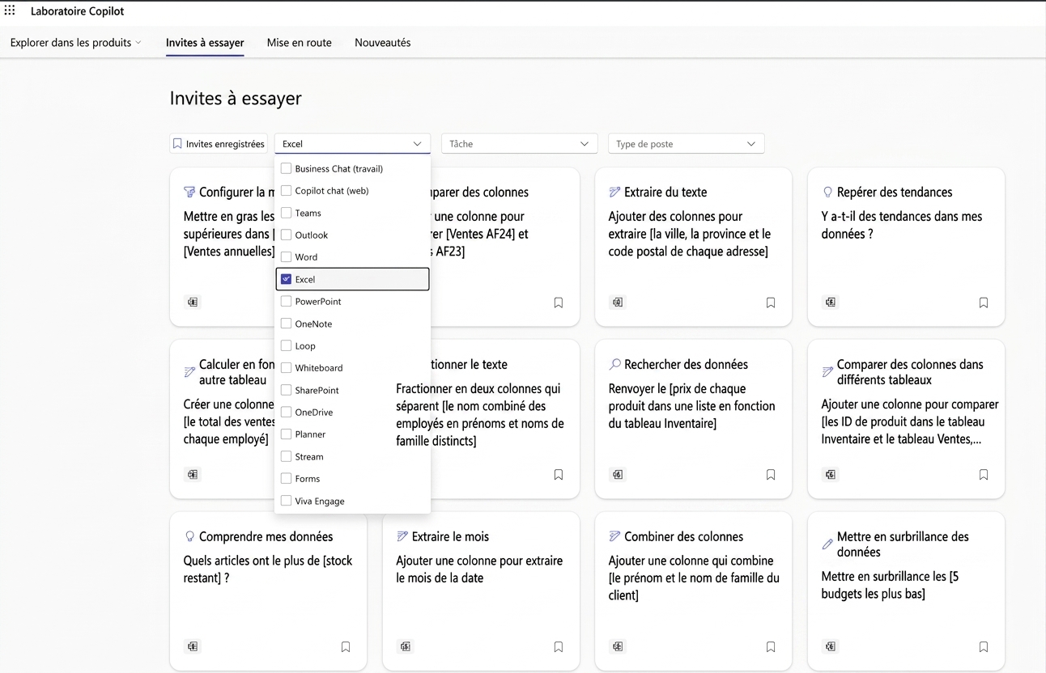Click the edit icon beside "Extraire le mois"
1046x673 pixels.
tap(402, 536)
